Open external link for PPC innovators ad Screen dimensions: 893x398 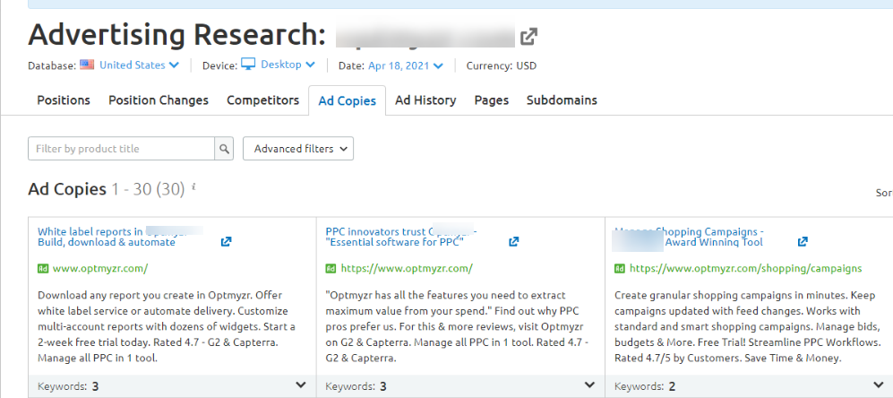tap(513, 241)
